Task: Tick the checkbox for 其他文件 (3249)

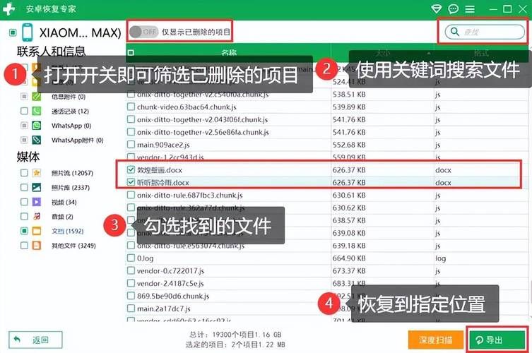Action: click(x=24, y=246)
